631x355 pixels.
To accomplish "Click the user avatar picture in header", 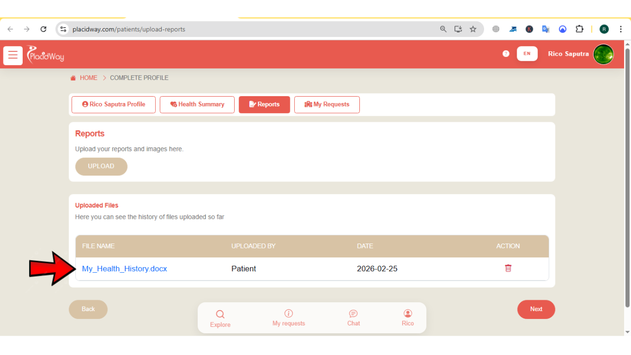I will (603, 54).
